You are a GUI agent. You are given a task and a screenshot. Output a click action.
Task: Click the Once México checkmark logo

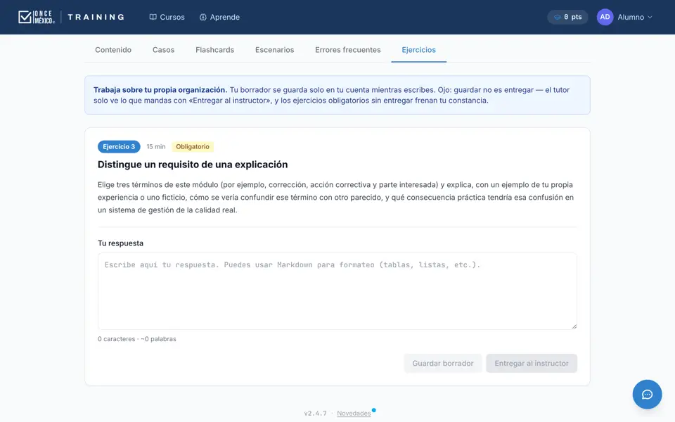click(37, 17)
